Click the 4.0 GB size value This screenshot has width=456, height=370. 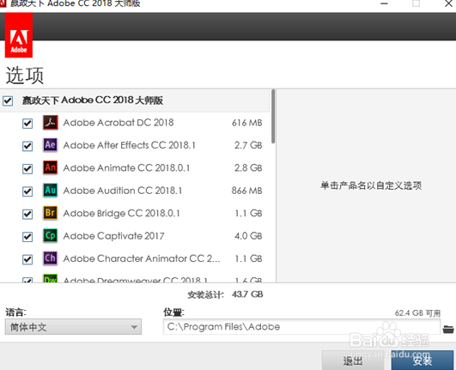coord(248,236)
